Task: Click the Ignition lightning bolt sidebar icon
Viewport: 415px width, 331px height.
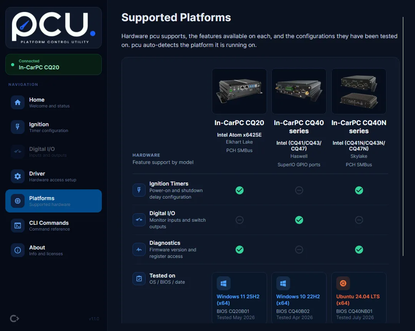Action: [x=18, y=127]
